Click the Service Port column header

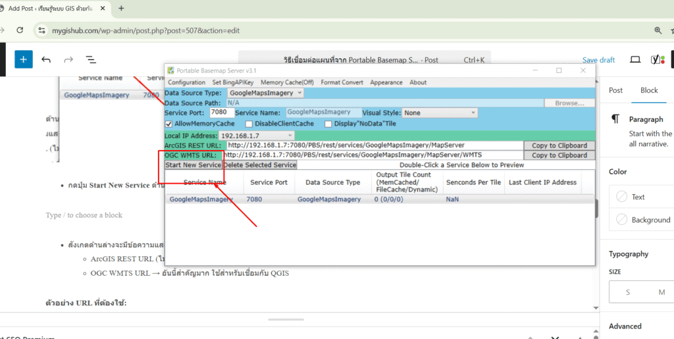click(269, 182)
